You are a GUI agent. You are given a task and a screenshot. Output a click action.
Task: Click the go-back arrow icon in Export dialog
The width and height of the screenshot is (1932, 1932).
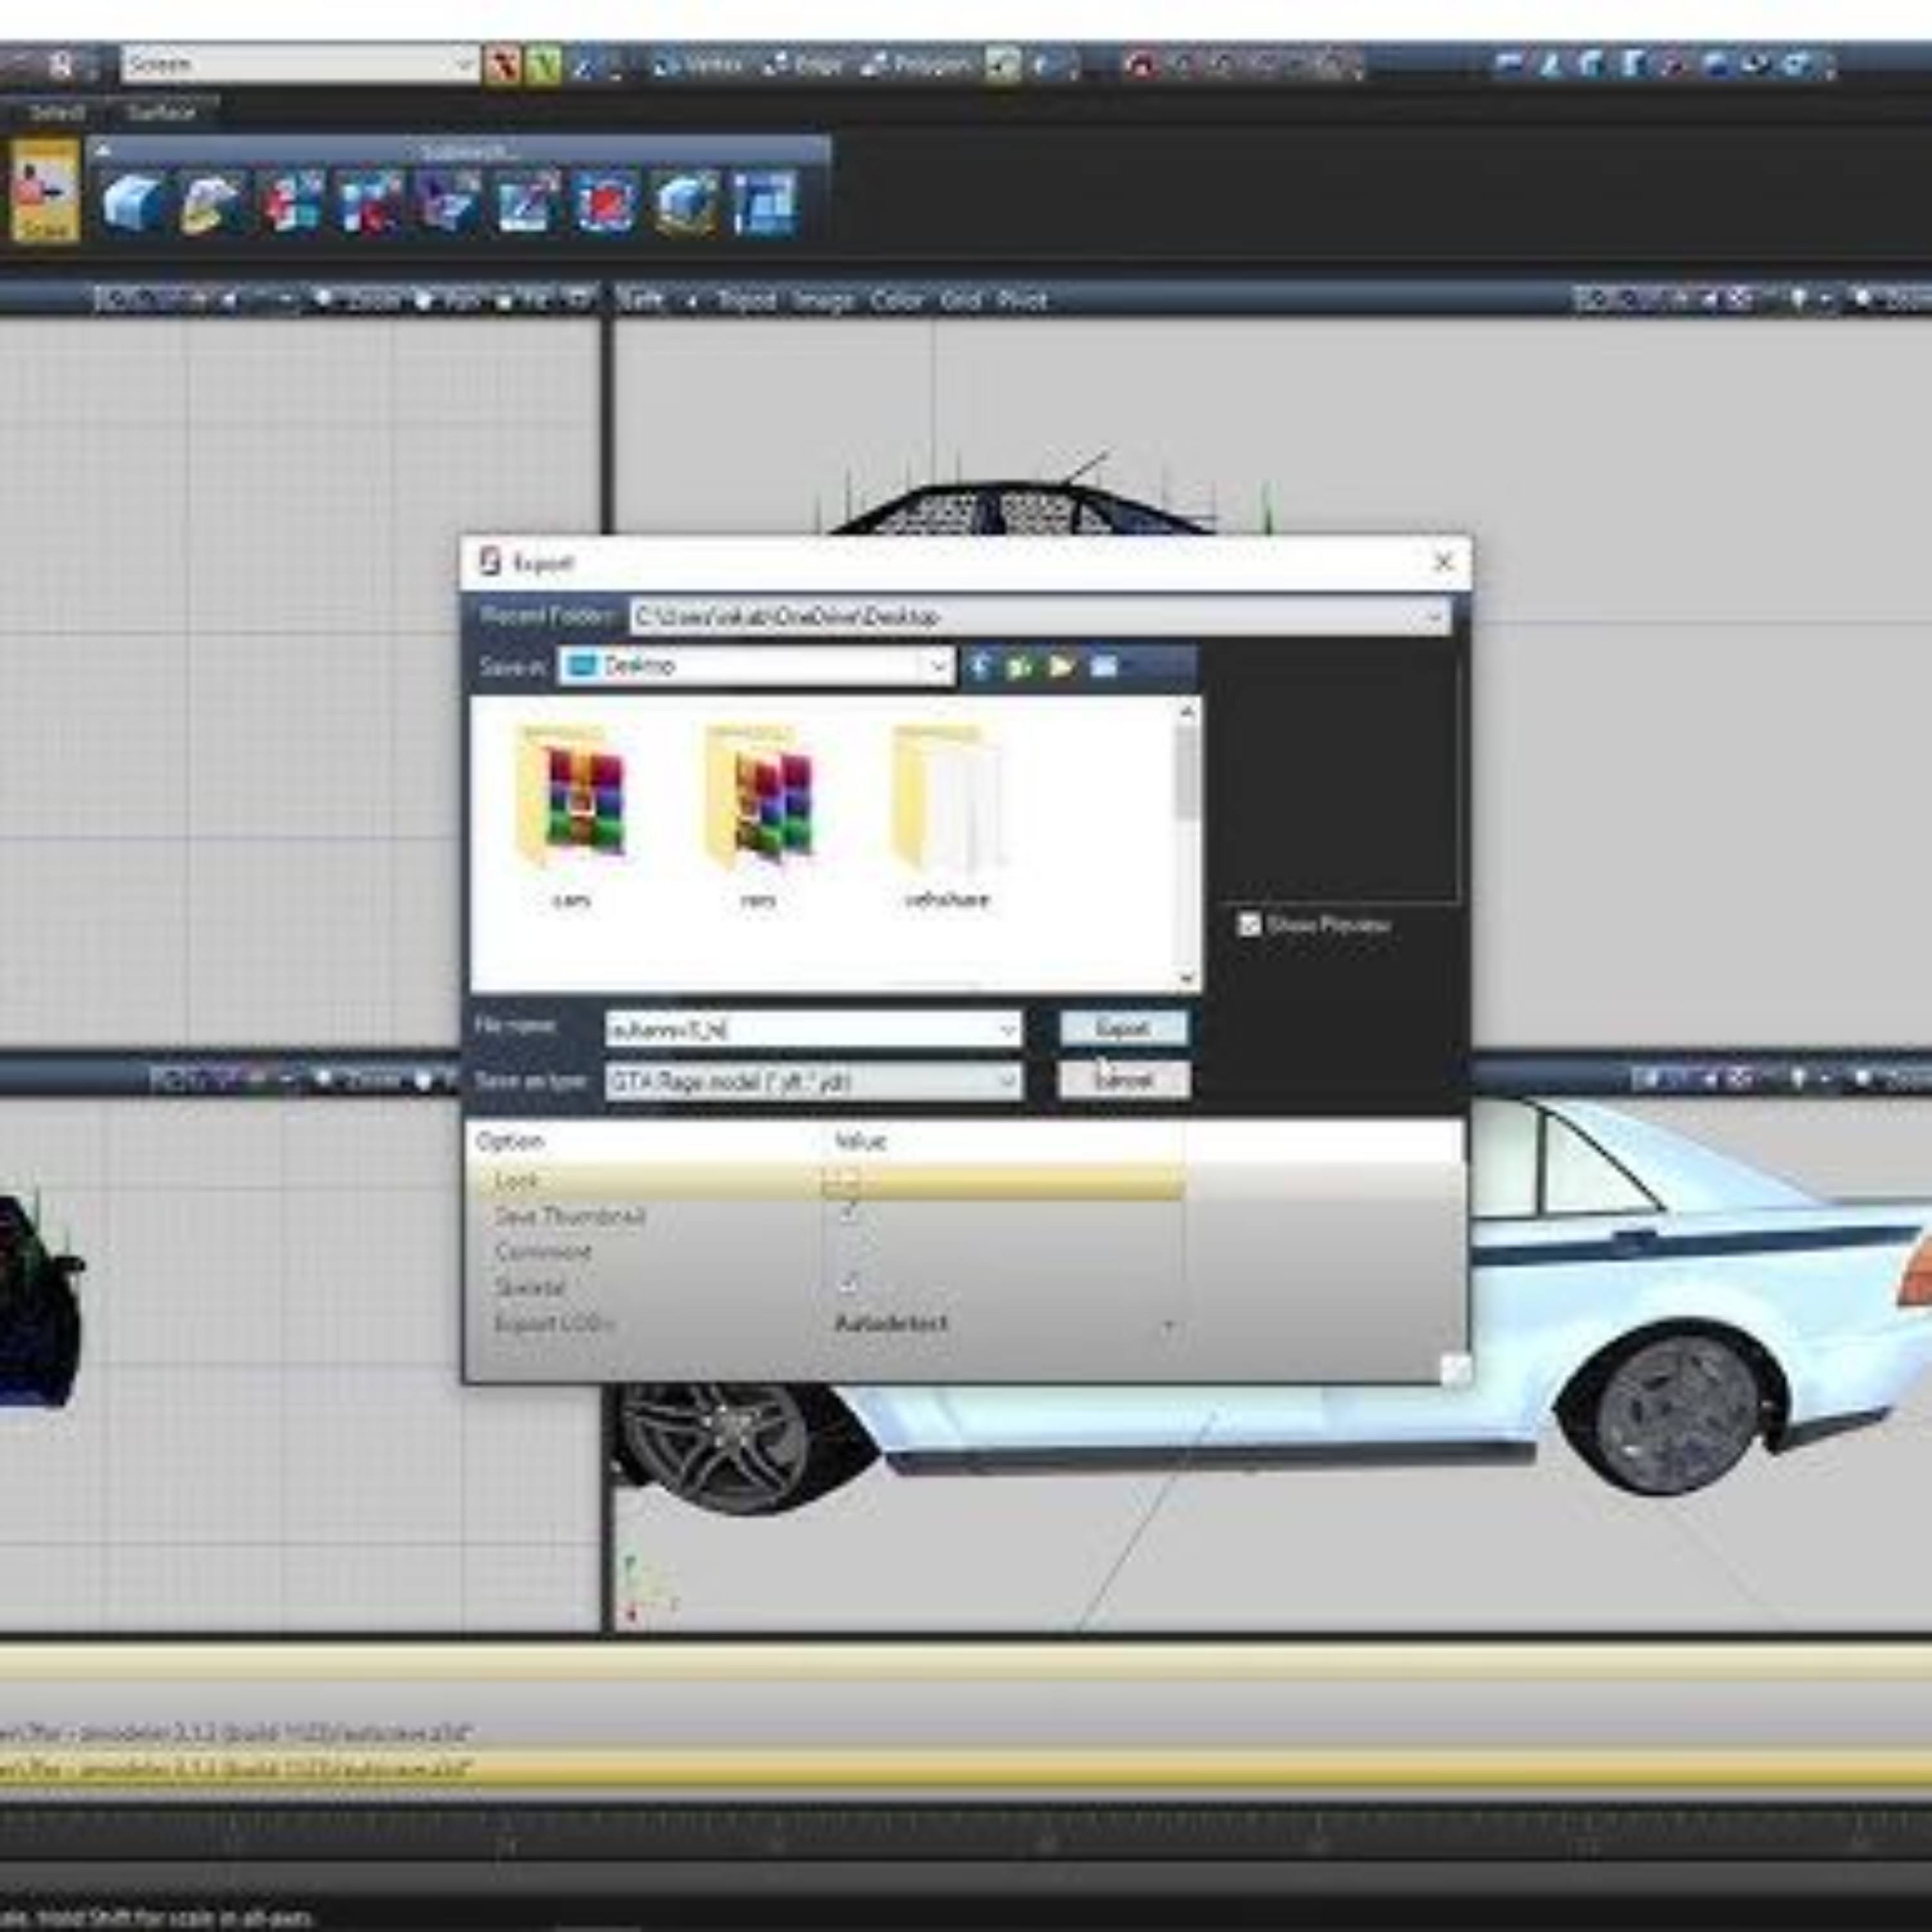pos(980,666)
